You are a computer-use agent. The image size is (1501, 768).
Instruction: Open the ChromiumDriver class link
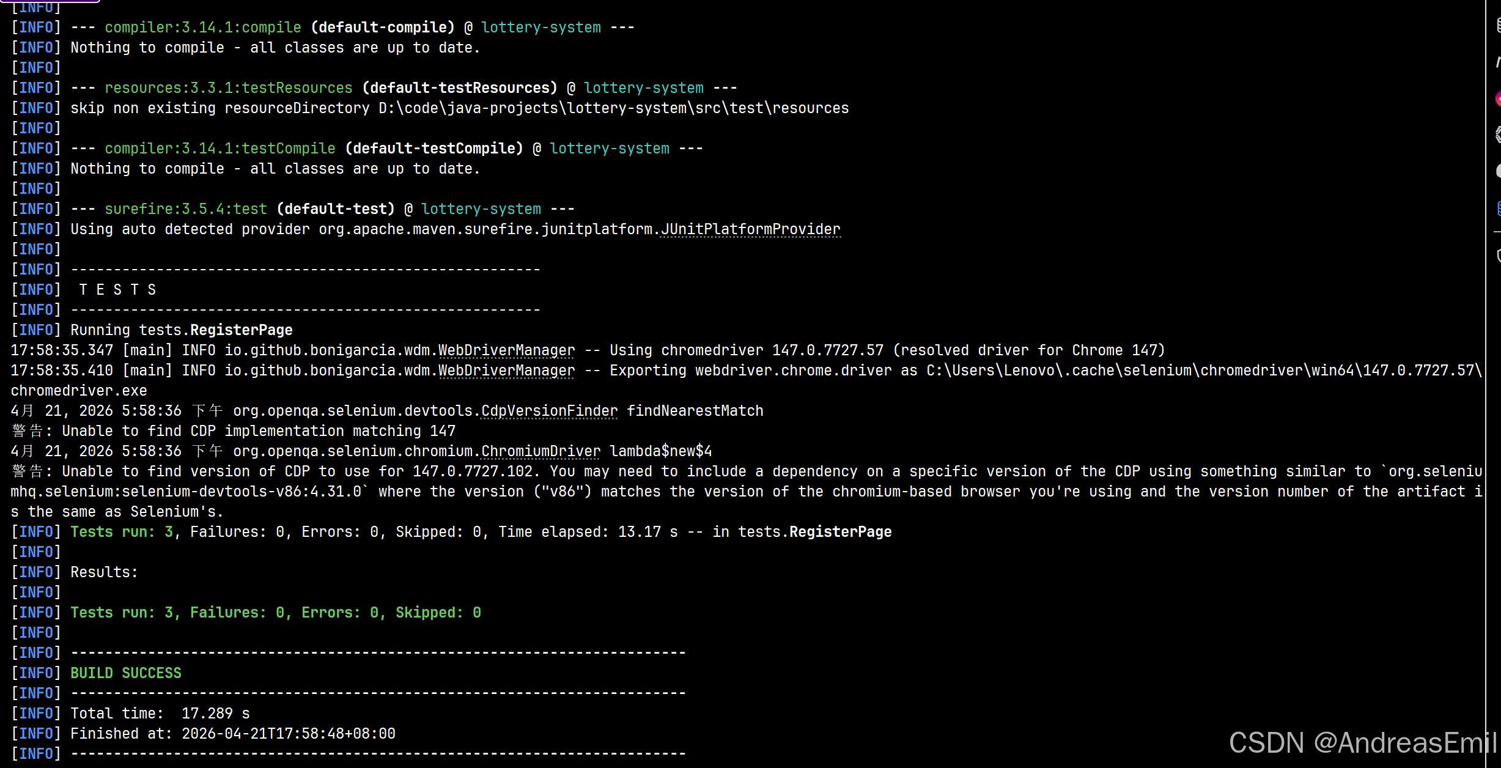point(540,451)
